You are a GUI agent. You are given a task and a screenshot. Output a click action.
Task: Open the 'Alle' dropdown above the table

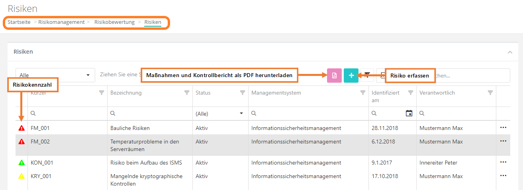coord(55,75)
